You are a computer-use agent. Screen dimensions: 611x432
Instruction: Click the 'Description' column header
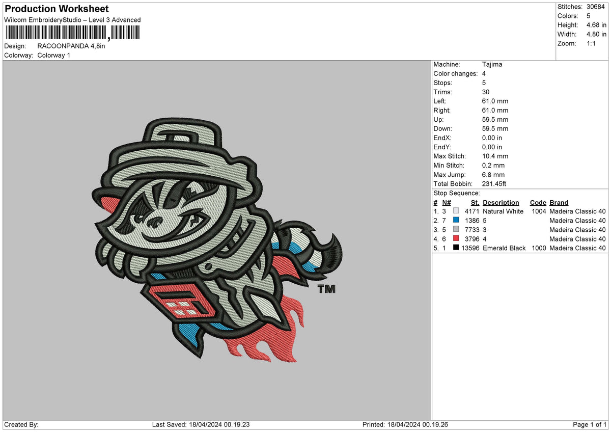[501, 202]
